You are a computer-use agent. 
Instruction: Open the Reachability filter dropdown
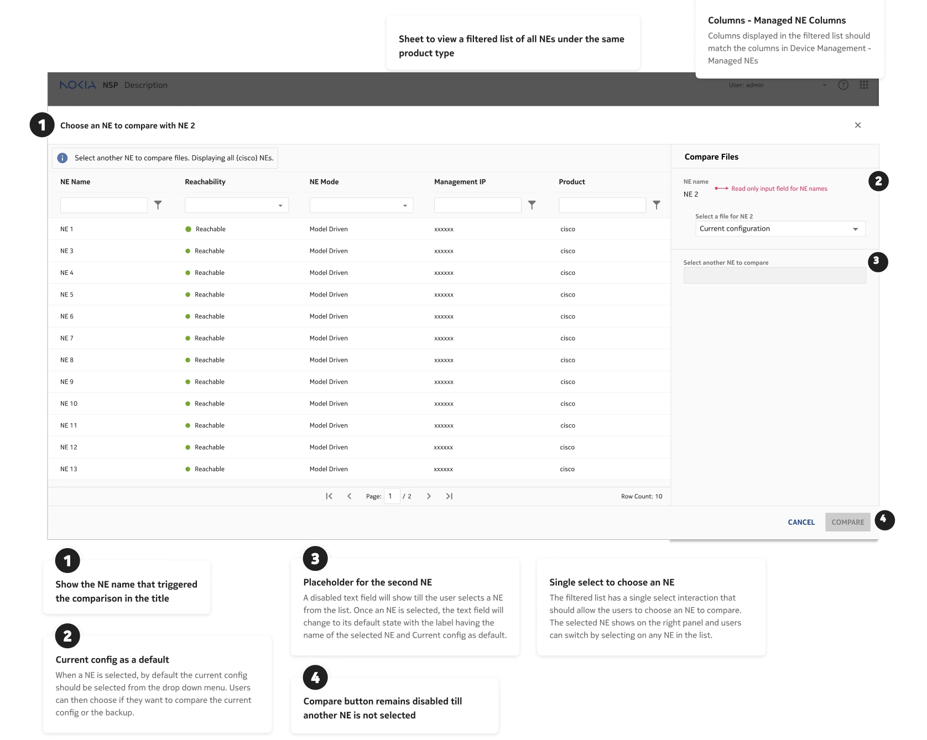237,205
